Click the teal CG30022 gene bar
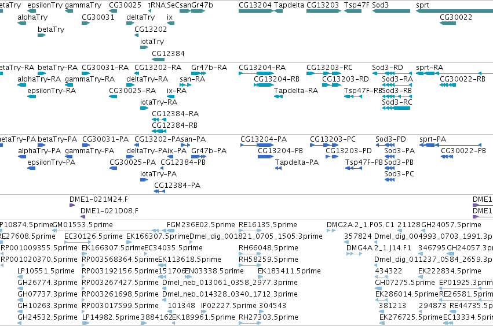The image size is (493, 326). pyautogui.click(x=448, y=23)
